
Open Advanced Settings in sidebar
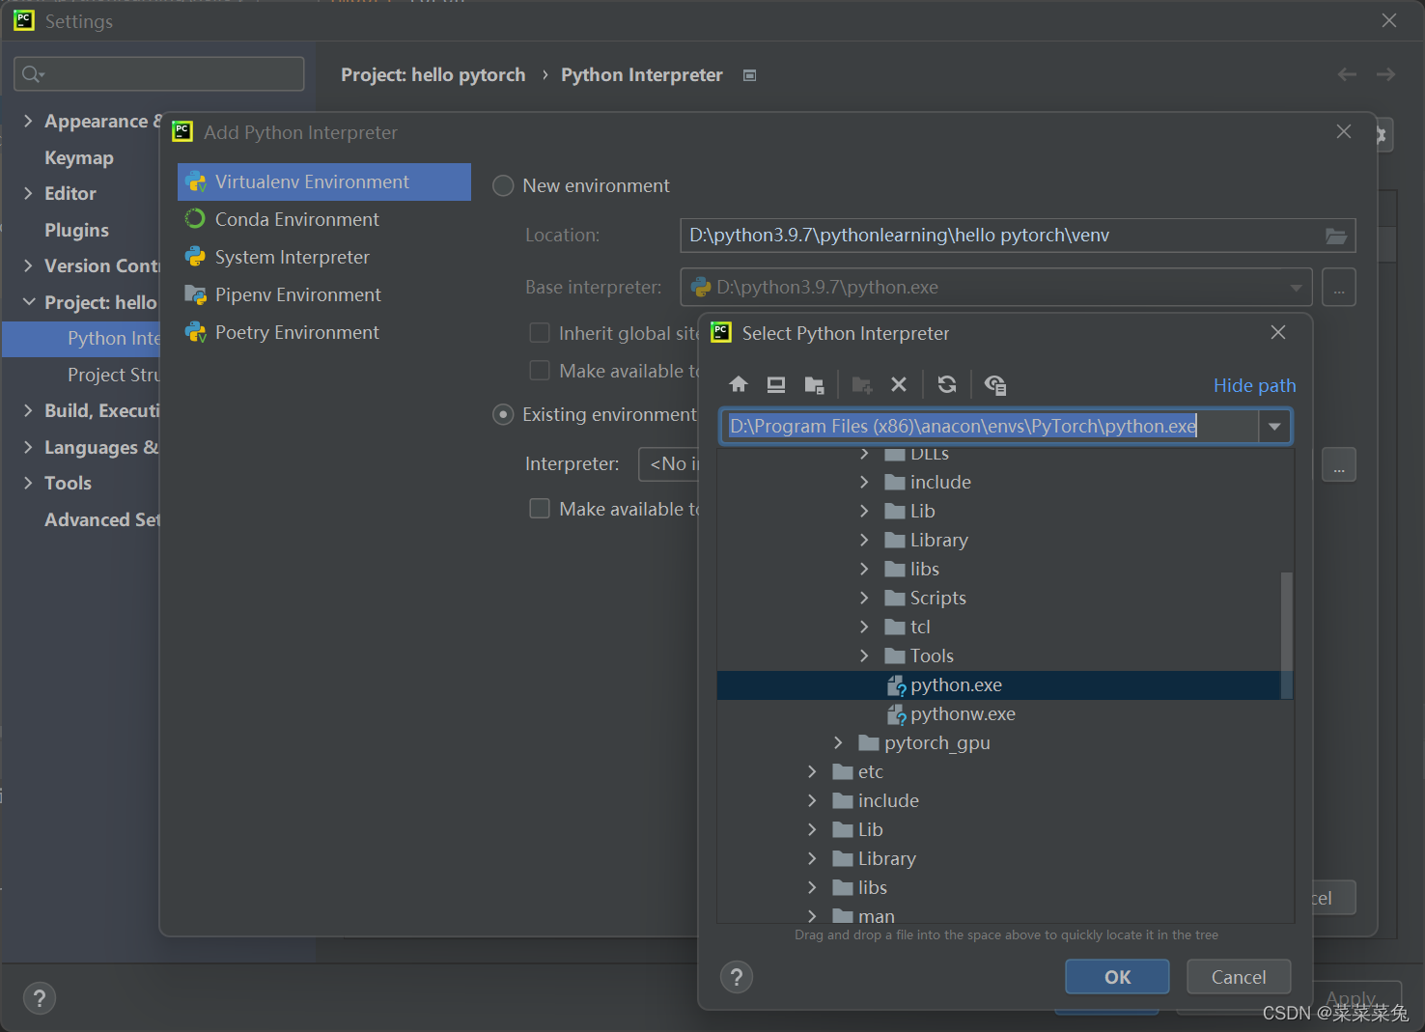click(x=101, y=519)
